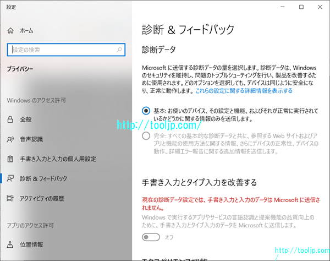Select the 完全 diagnostic data radio button
Viewport: 330px width, 261px height.
tap(146, 136)
